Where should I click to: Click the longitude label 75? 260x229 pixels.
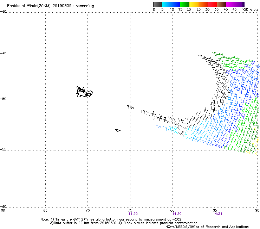[130, 211]
